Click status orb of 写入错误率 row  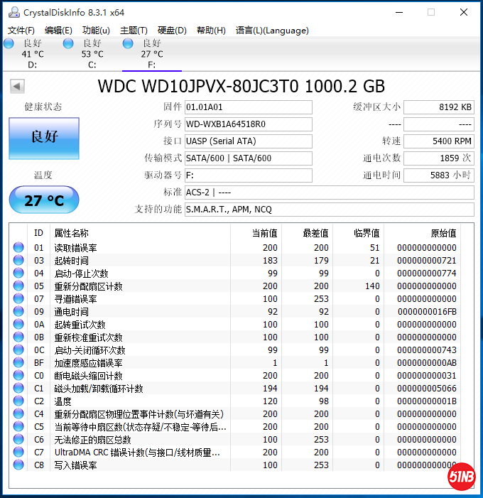click(x=18, y=465)
